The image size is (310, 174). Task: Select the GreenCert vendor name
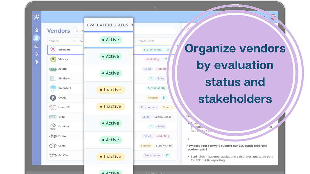click(x=64, y=88)
